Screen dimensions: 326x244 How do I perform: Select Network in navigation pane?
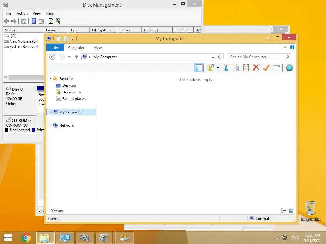coord(66,125)
